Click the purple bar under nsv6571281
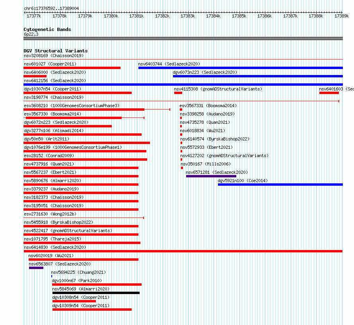 point(211,176)
